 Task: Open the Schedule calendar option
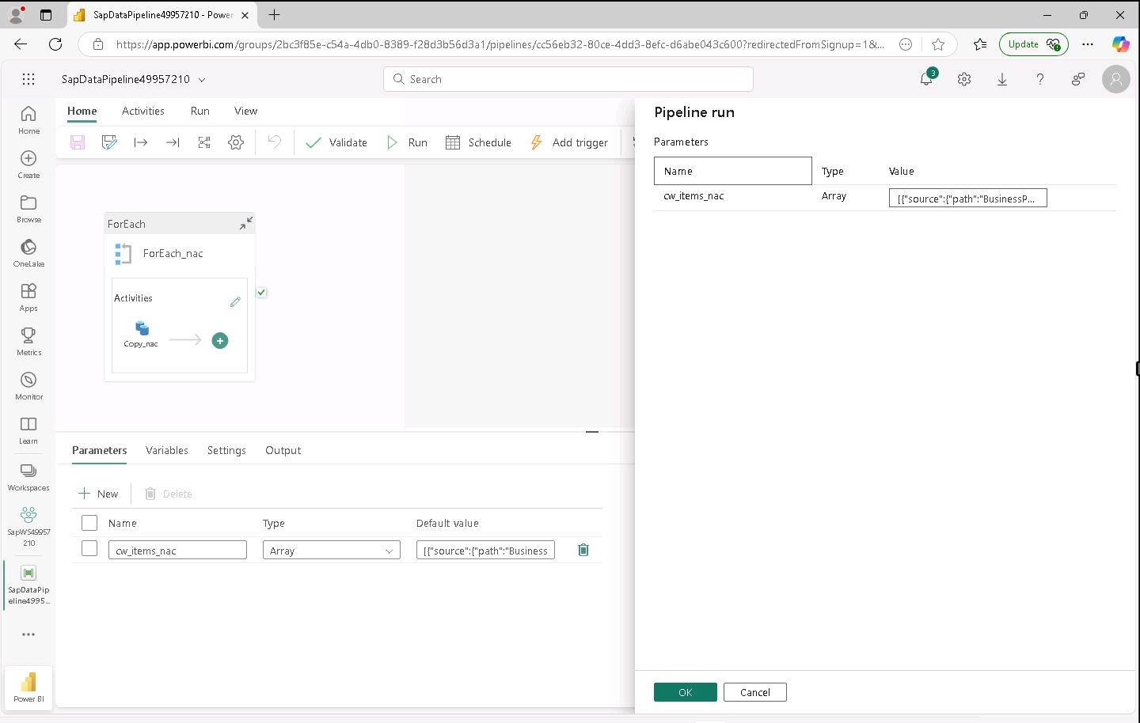coord(478,142)
